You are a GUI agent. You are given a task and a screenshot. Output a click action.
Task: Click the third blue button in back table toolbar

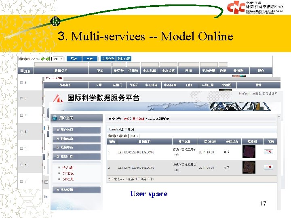(x=108, y=59)
